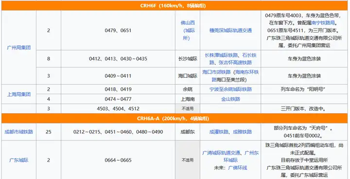Image resolution: width=350 pixels, height=179 pixels.
Task: Select the train number range 0664～0665
Action: [118, 160]
